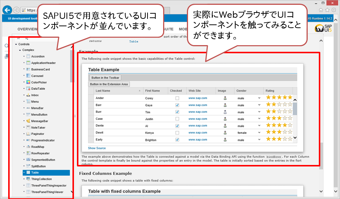340x199 pixels.
Task: Click the Paginator control icon
Action: tap(28, 134)
